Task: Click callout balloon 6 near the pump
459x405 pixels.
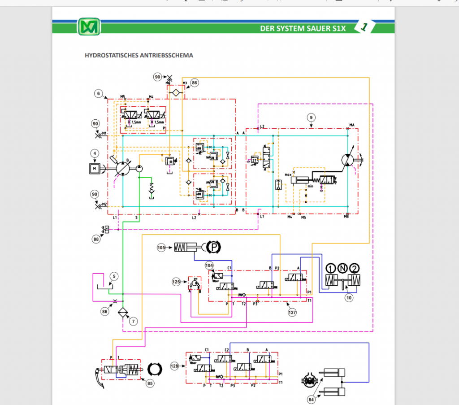Action: 98,94
